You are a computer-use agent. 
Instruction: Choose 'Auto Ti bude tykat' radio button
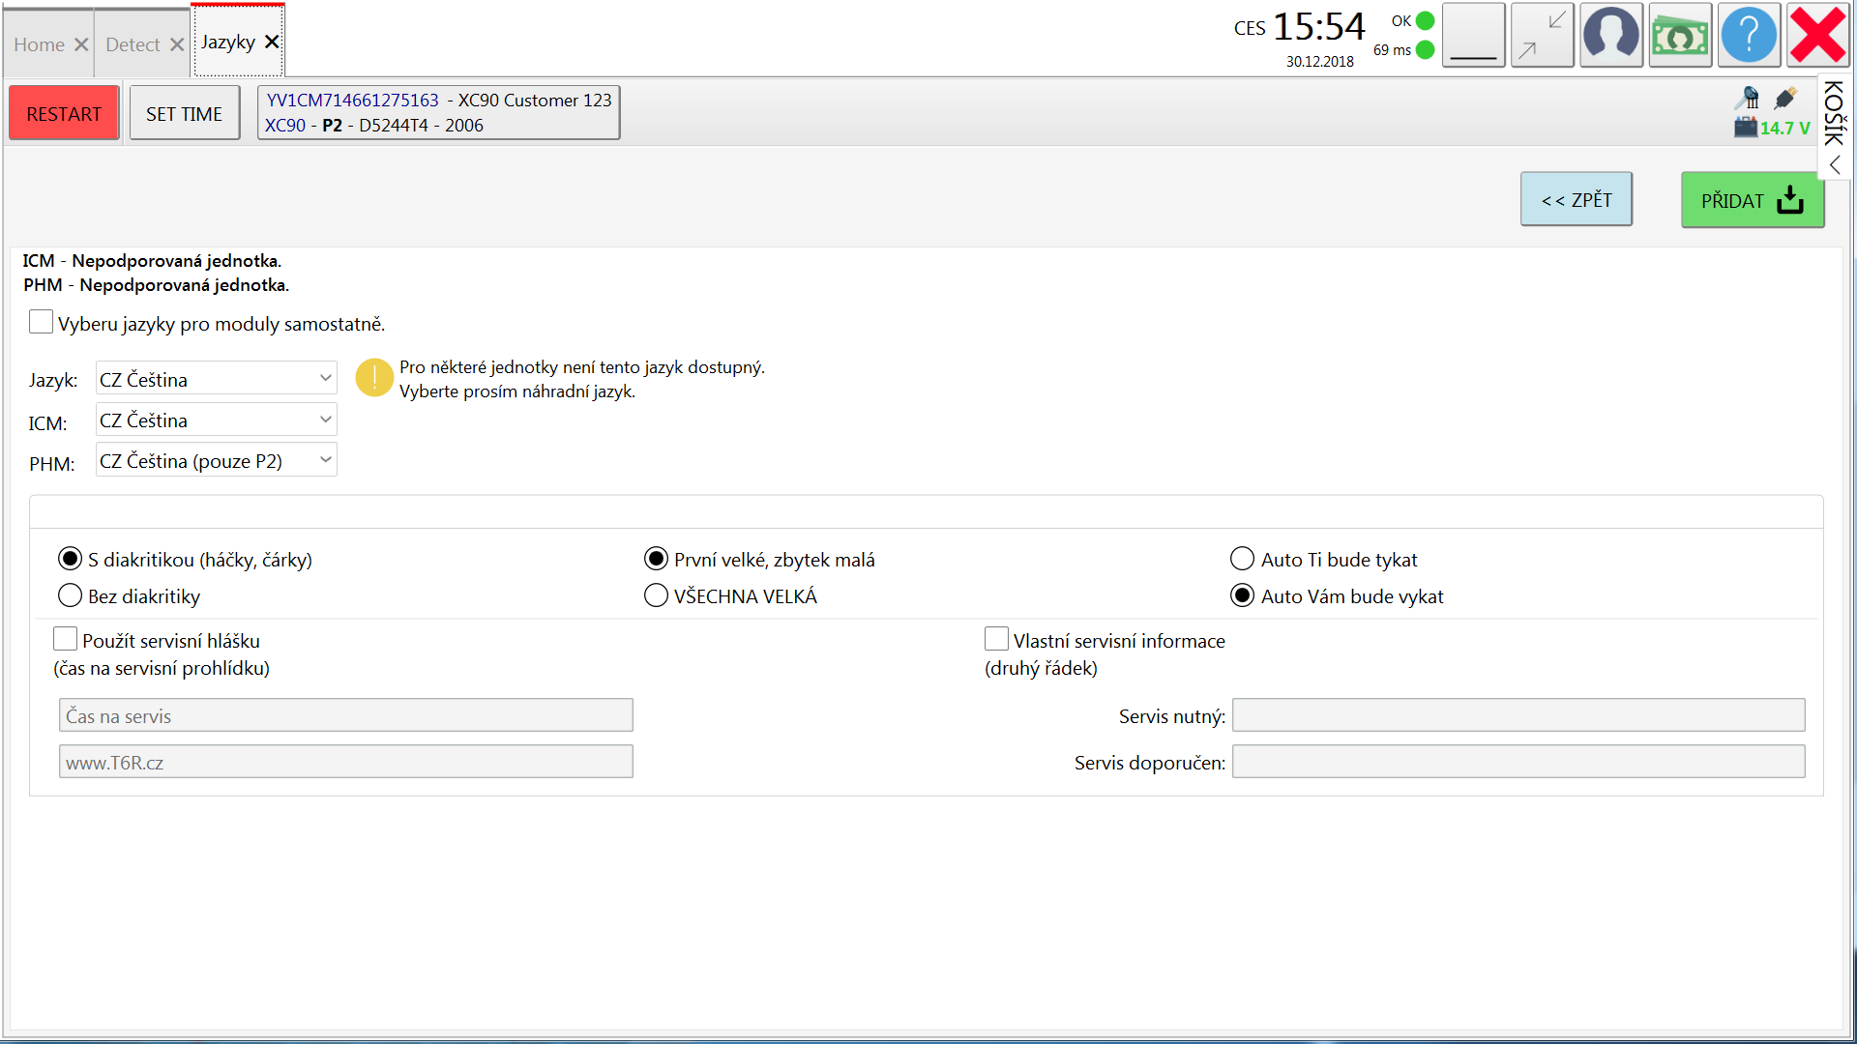point(1242,559)
